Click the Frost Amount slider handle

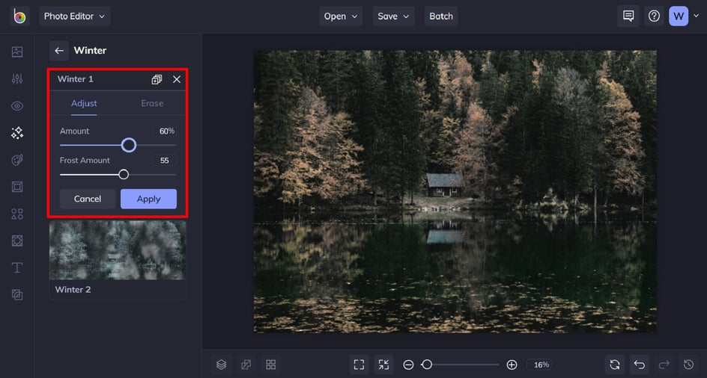pyautogui.click(x=124, y=175)
